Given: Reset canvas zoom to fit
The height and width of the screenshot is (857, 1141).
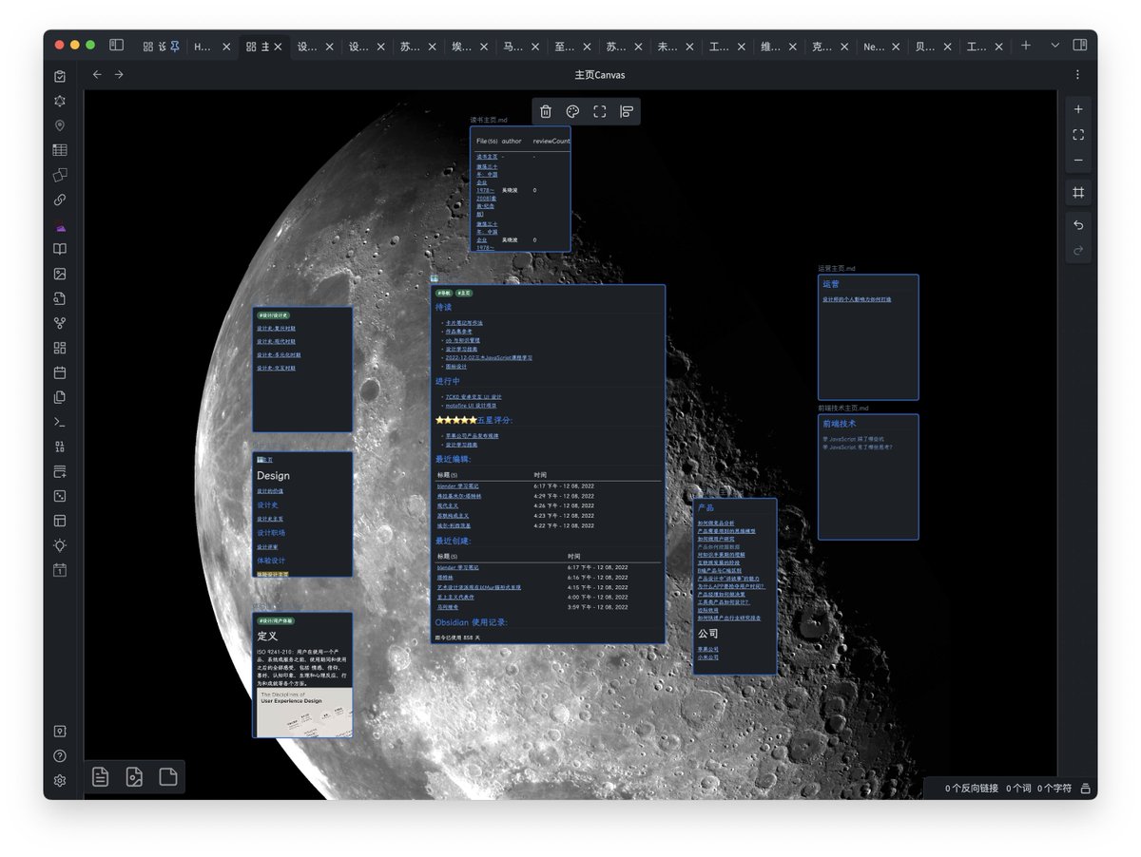Looking at the screenshot, I should (1078, 135).
